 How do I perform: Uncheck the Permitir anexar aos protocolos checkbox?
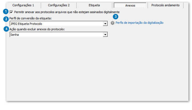pyautogui.click(x=11, y=12)
